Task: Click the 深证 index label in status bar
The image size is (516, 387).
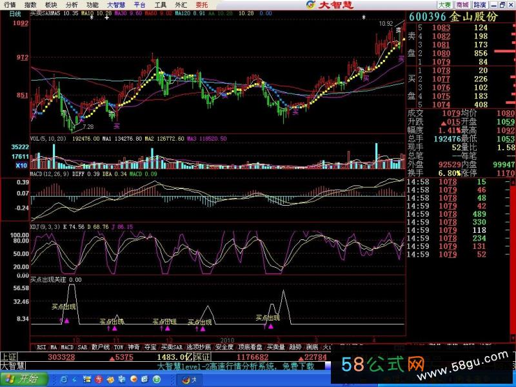Action: click(x=203, y=357)
